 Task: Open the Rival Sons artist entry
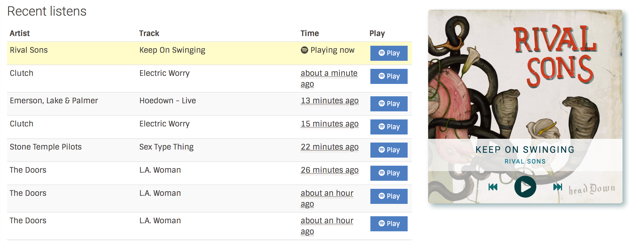click(x=29, y=50)
